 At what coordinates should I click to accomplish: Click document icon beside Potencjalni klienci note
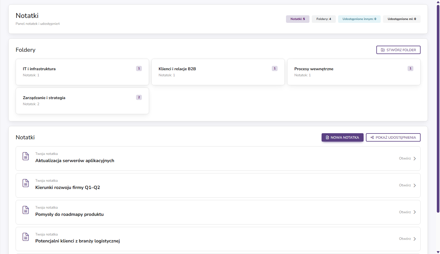tap(26, 237)
